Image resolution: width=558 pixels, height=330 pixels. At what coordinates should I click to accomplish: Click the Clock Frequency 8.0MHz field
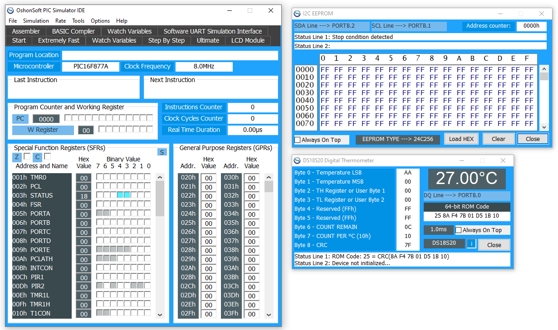point(204,67)
